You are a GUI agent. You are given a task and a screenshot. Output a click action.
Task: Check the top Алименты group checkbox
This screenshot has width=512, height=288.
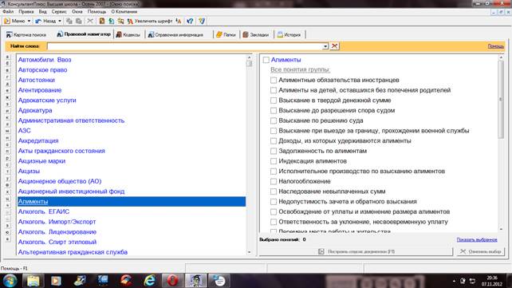click(x=266, y=60)
